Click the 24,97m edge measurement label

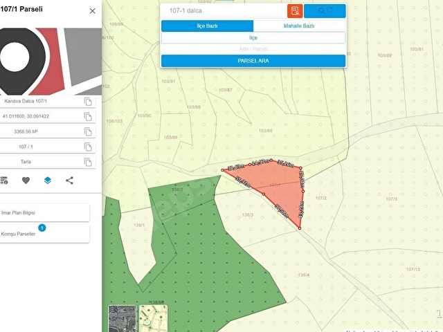[x=260, y=162]
